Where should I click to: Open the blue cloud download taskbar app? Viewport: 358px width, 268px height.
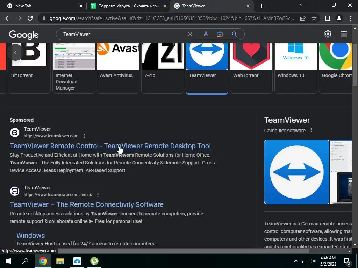[77, 261]
